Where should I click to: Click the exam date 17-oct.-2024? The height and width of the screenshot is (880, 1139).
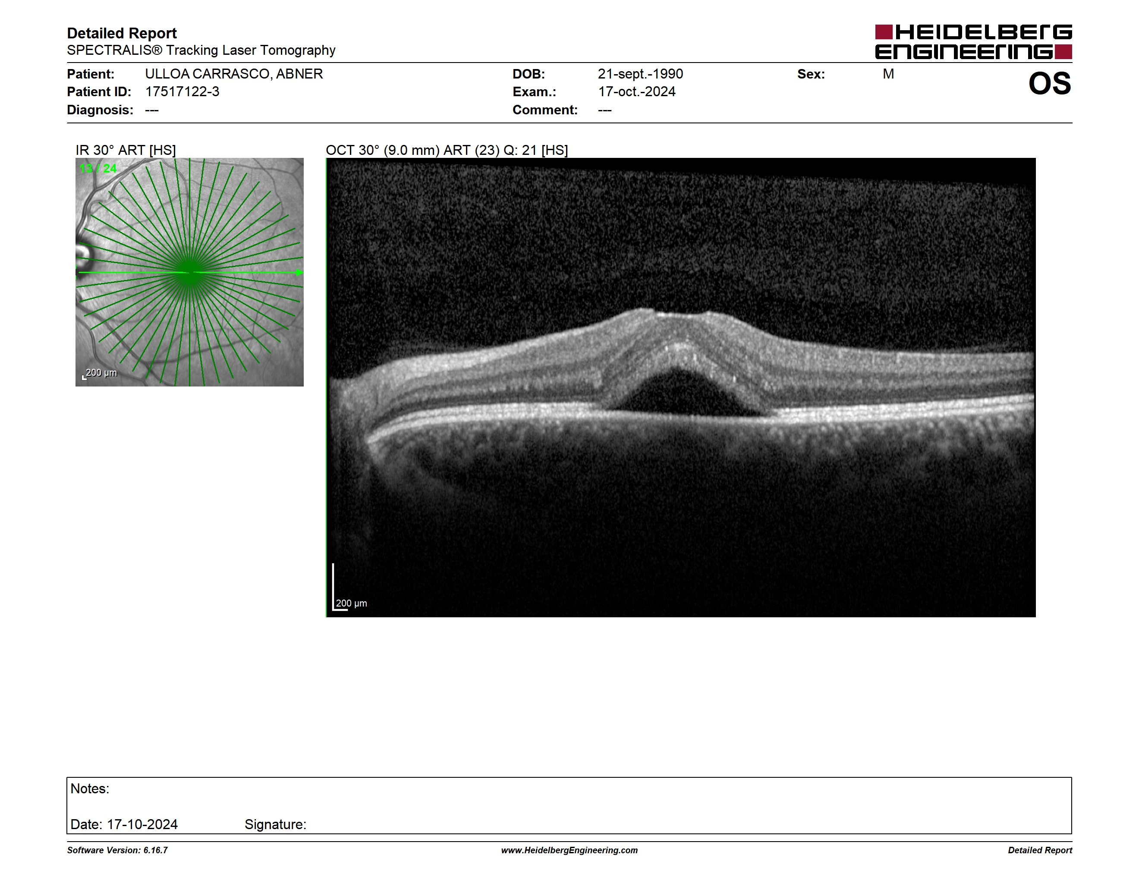[637, 92]
